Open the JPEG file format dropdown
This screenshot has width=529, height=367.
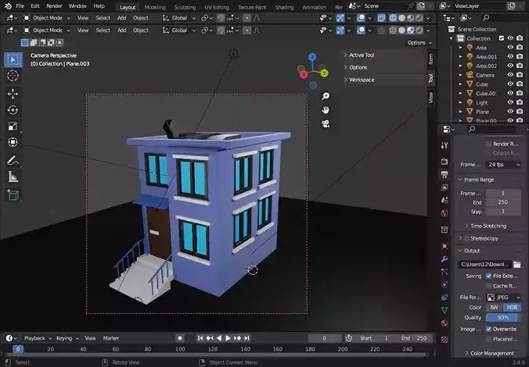pyautogui.click(x=504, y=298)
